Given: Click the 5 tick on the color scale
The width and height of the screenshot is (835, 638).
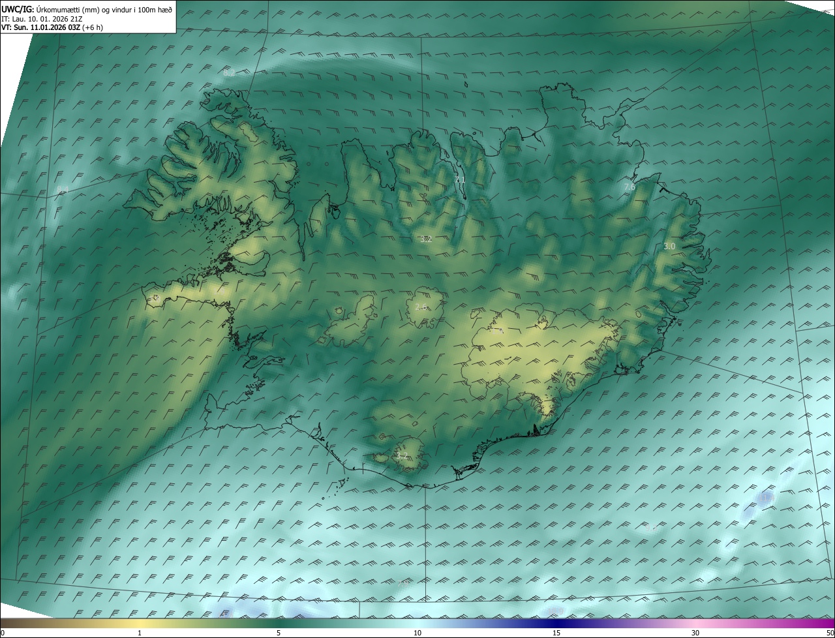Looking at the screenshot, I should pos(279,633).
